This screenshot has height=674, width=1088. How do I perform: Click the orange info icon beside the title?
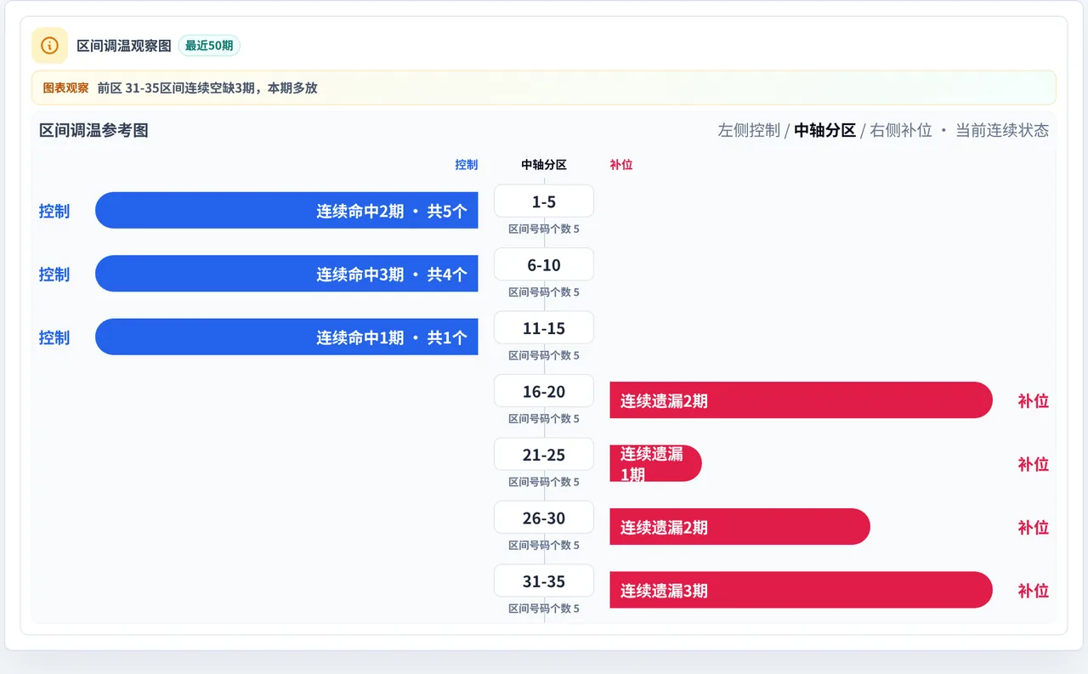49,46
